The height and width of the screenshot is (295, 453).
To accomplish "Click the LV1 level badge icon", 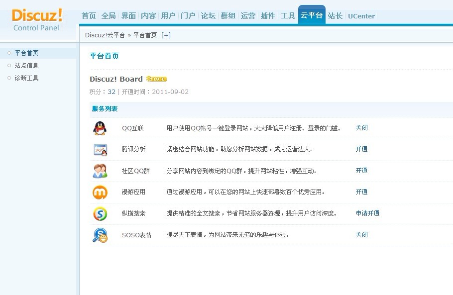I will click(156, 79).
